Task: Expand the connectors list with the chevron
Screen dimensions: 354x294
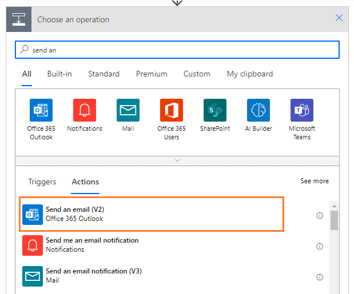Action: coord(177,160)
